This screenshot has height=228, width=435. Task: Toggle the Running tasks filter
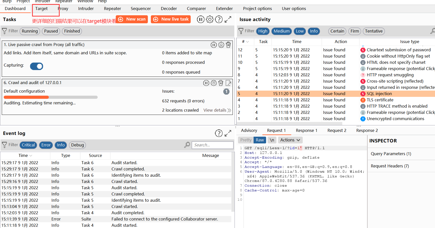[30, 31]
